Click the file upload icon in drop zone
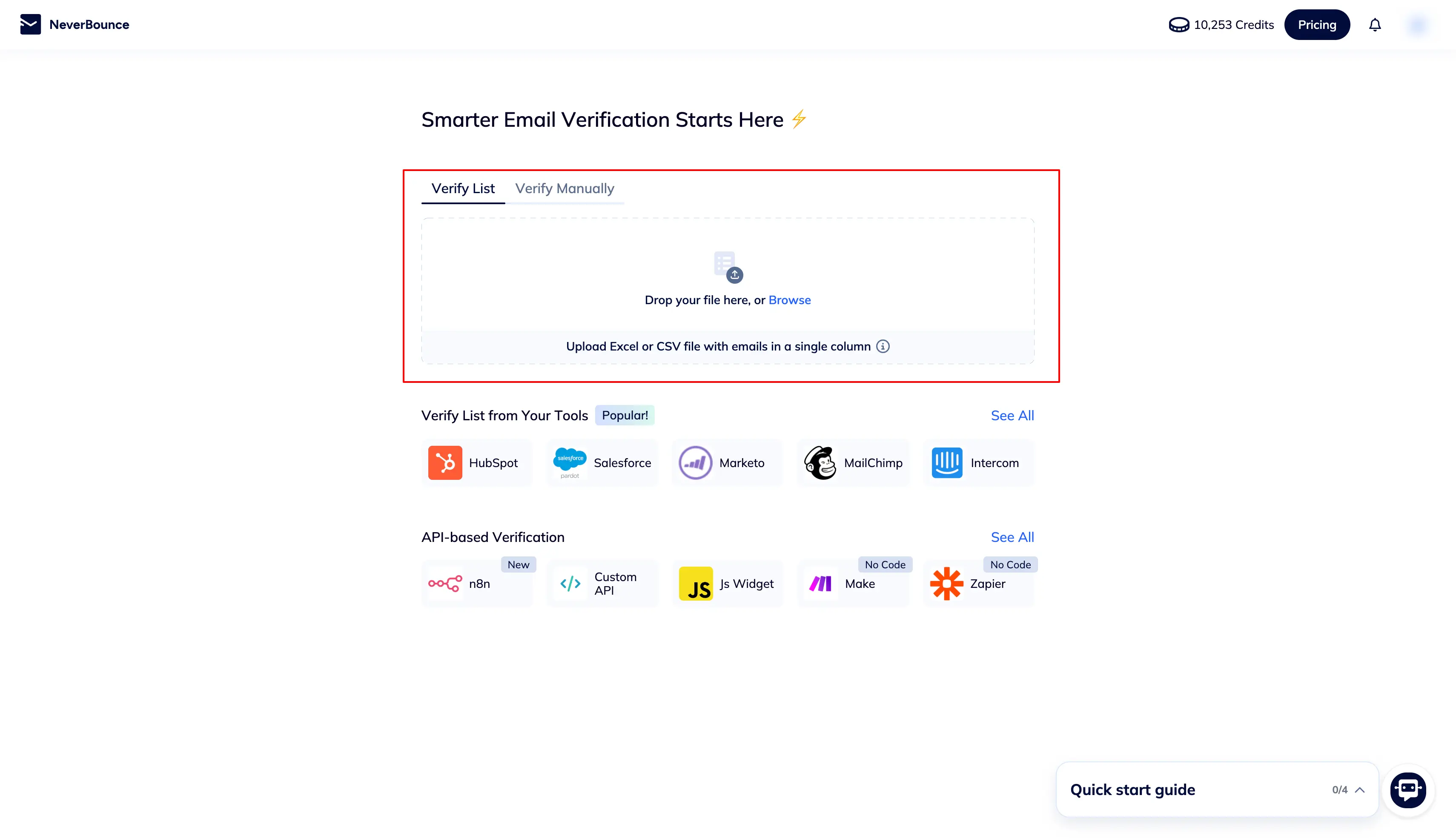The height and width of the screenshot is (838, 1456). [728, 267]
